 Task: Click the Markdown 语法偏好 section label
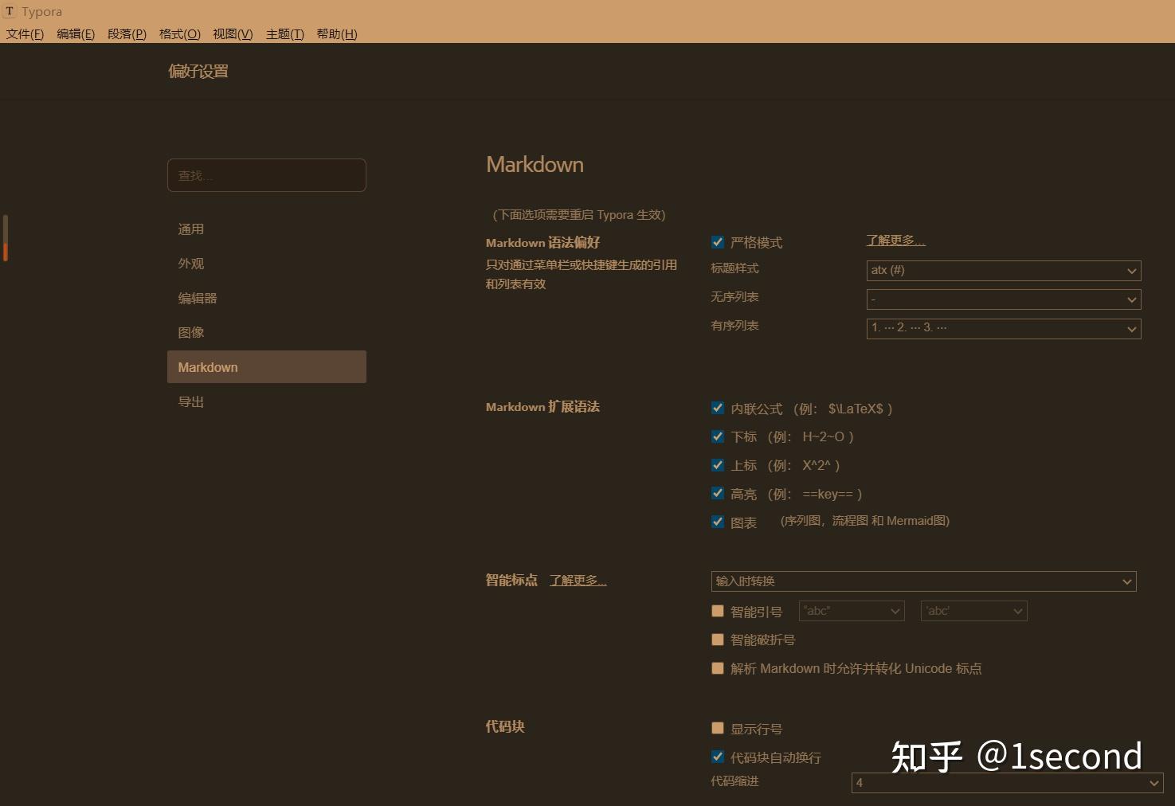(542, 243)
